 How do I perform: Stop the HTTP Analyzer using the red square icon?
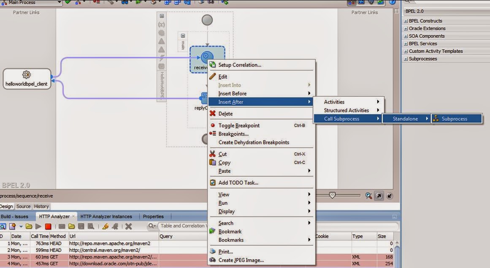(48, 226)
